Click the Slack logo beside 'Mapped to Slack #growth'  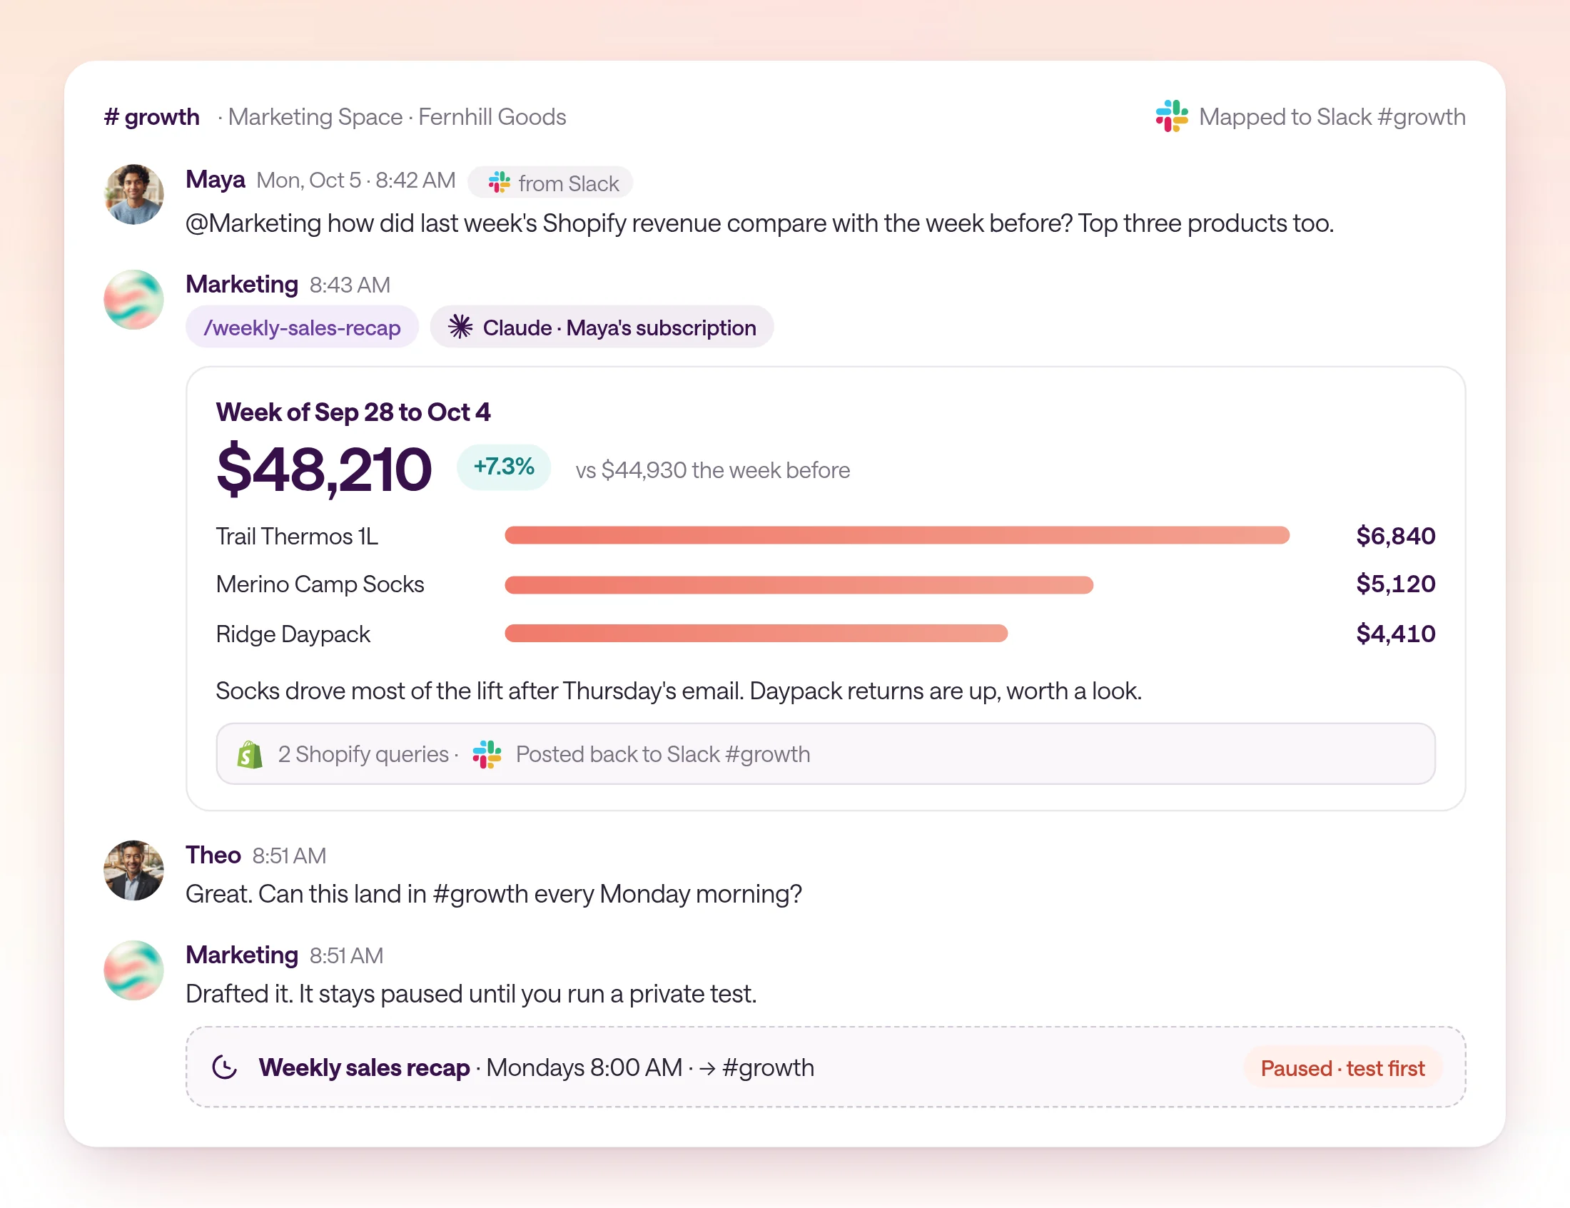click(1171, 116)
